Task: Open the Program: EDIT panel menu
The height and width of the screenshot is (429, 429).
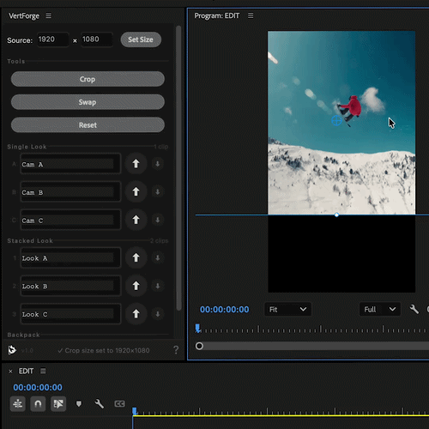Action: pos(251,15)
